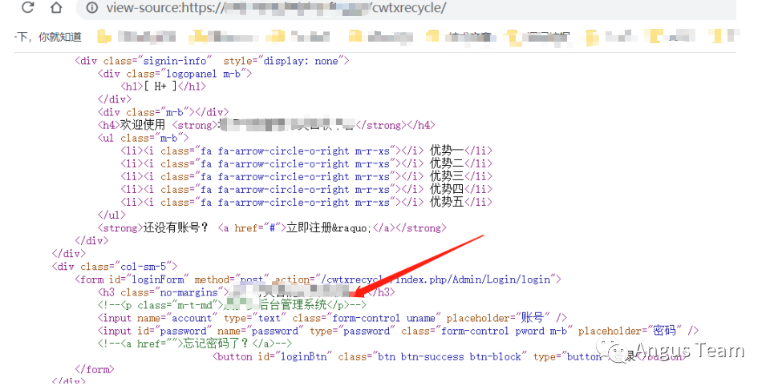This screenshot has height=386, width=770.
Task: Click the h3 'no-margins' source line
Action: tap(246, 292)
